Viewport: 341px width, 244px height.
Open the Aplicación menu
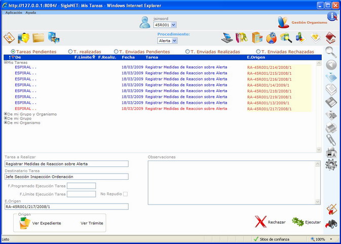pos(14,12)
